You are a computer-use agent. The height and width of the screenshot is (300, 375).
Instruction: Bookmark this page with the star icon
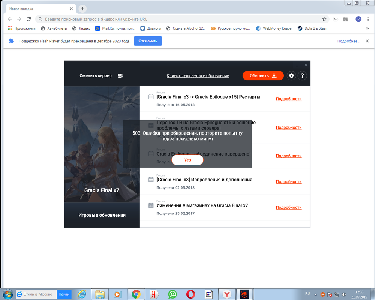324,19
